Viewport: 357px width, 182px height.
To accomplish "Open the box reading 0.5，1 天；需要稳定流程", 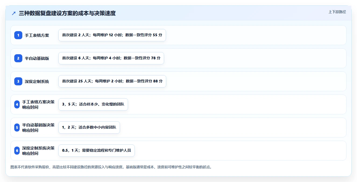I will pyautogui.click(x=97, y=151).
